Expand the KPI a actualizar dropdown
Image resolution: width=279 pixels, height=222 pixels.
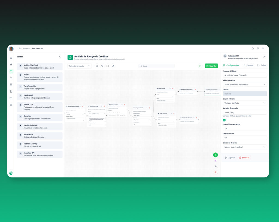click(245, 85)
